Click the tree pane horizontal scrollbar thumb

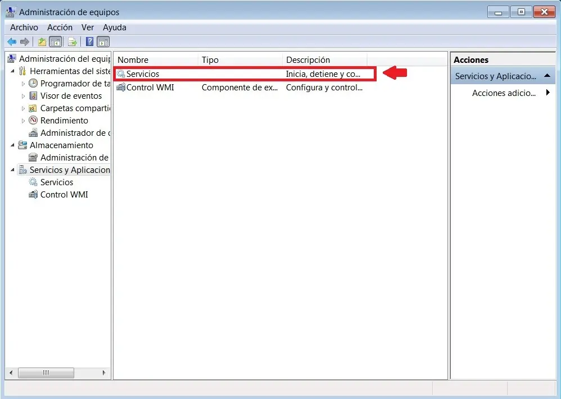coord(46,373)
